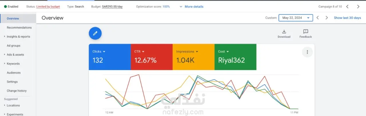
Task: Expand Insights & reports in sidebar
Action: [18, 37]
